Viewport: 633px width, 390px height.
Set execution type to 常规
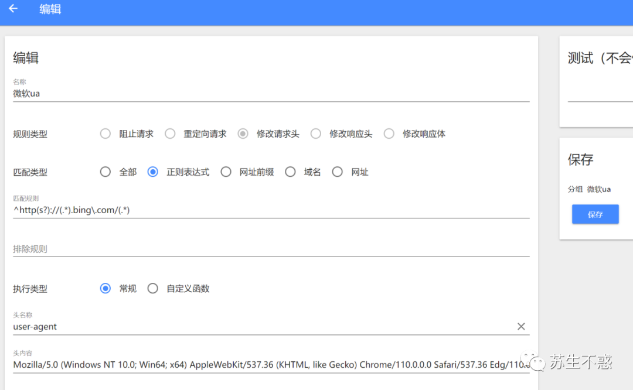pyautogui.click(x=105, y=289)
